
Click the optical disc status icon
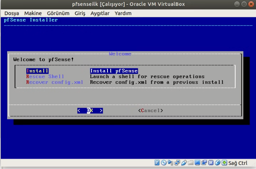(164, 163)
